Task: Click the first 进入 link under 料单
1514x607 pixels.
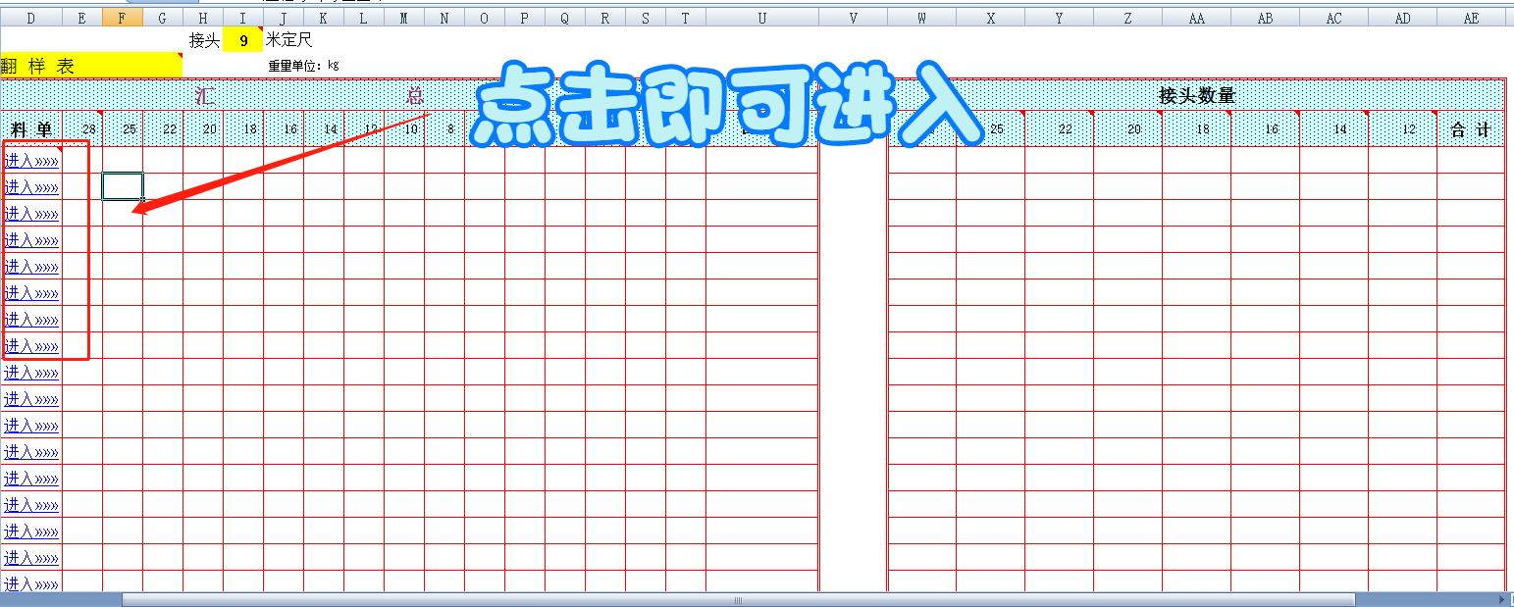Action: pos(31,161)
